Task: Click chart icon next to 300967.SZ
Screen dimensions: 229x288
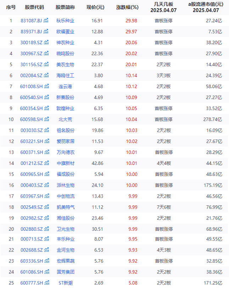Action: click(47, 53)
